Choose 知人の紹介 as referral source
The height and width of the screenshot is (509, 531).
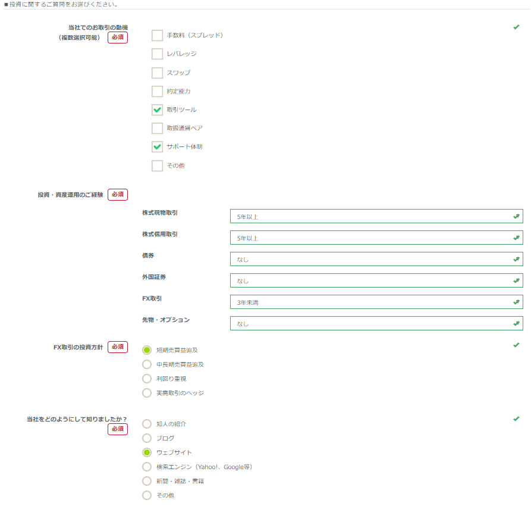pyautogui.click(x=147, y=424)
